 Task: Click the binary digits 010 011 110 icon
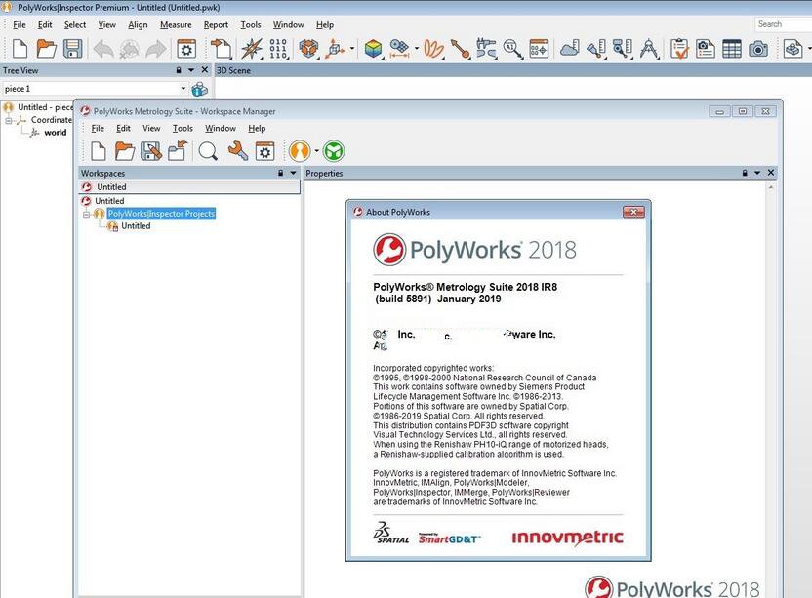click(x=278, y=49)
